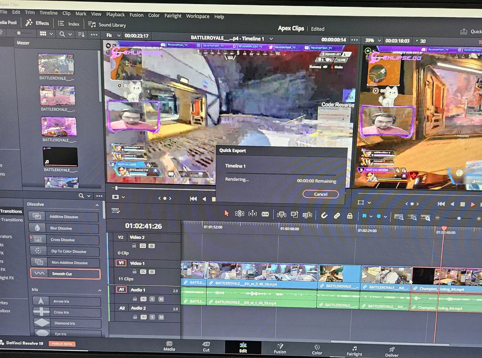Click the Overwrite Clip toolbar icon
482x358 pixels.
click(x=295, y=215)
